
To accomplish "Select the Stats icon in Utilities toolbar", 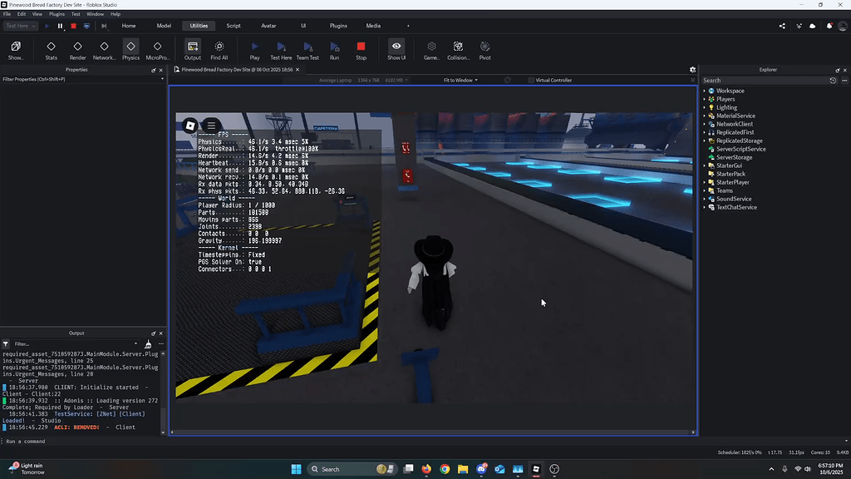I will [51, 47].
